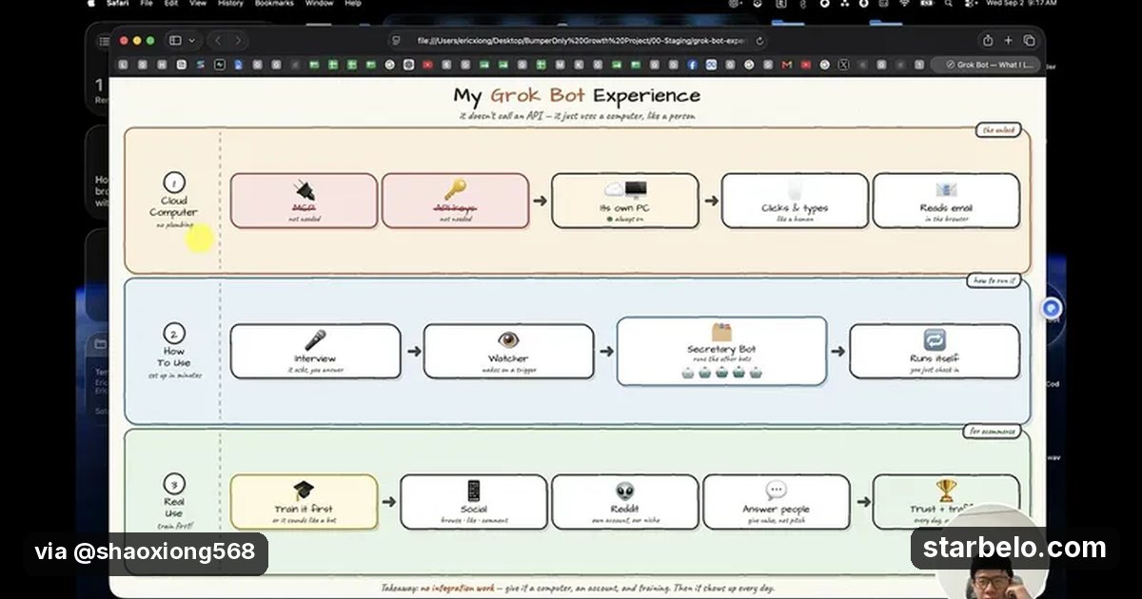Click the graduation cap on Train it first
Image resolution: width=1142 pixels, height=599 pixels.
click(x=304, y=491)
